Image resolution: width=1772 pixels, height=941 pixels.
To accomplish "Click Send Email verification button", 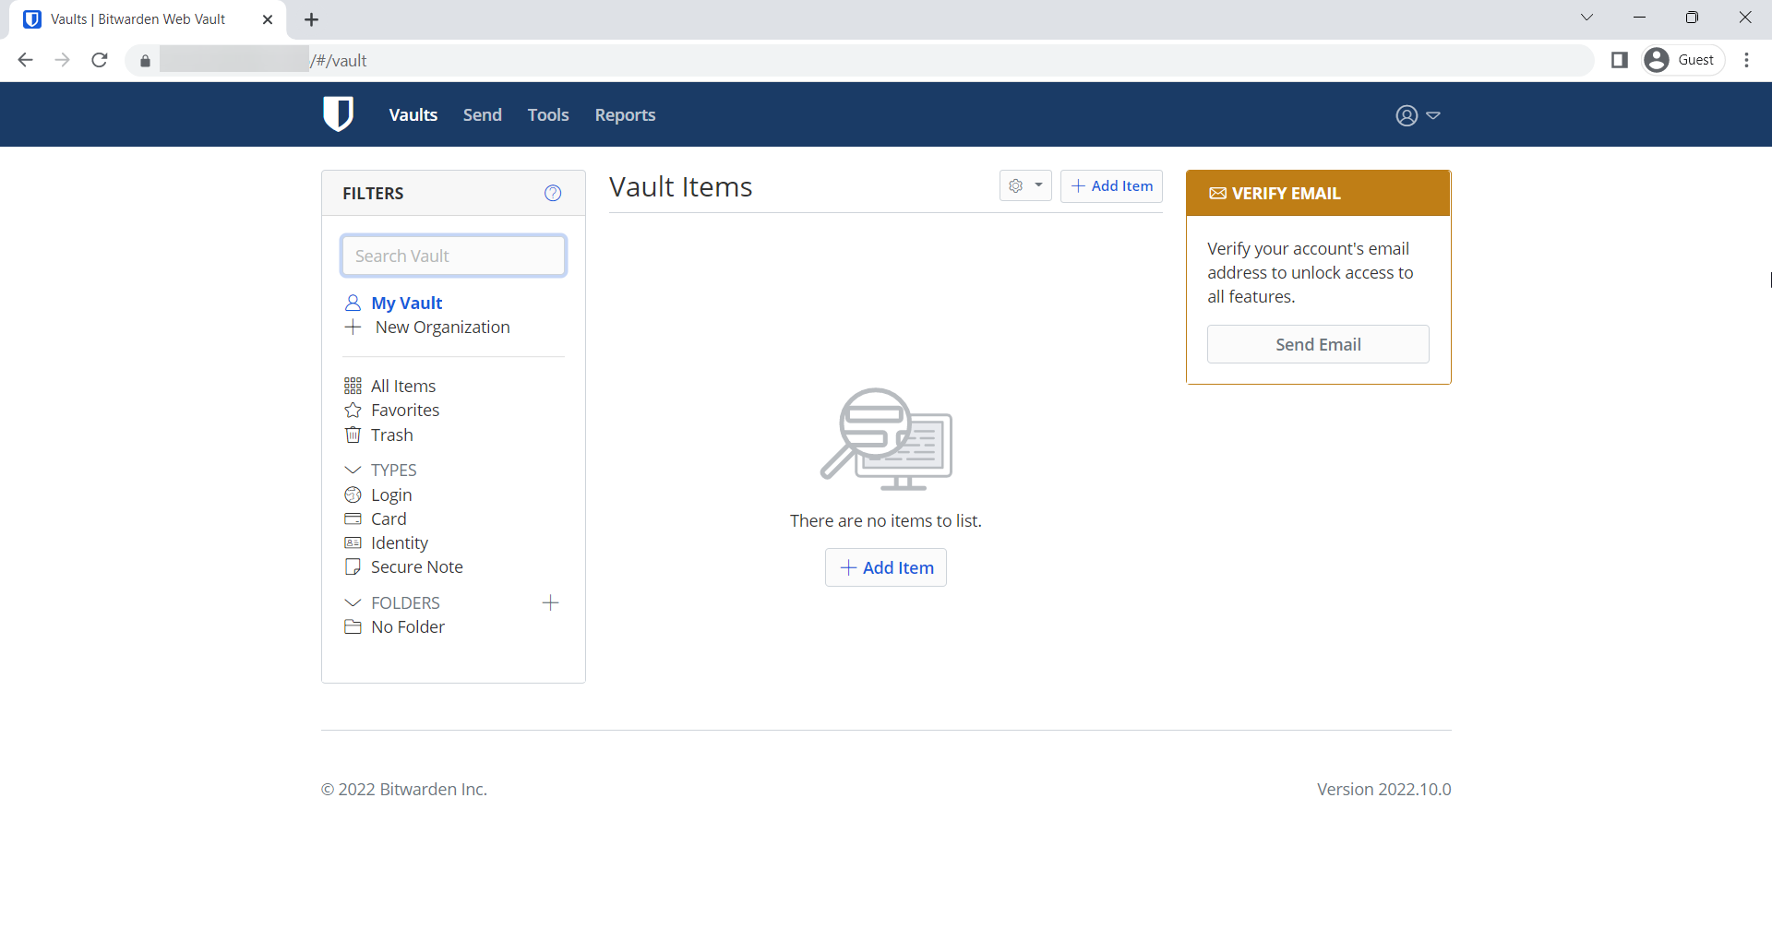I will click(x=1318, y=344).
